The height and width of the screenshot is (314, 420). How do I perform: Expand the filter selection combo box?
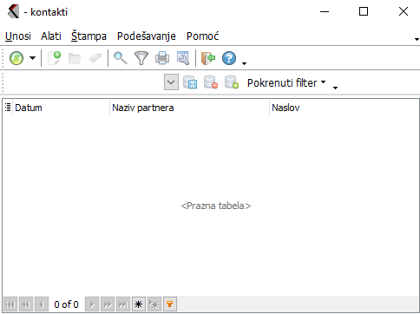[x=171, y=82]
